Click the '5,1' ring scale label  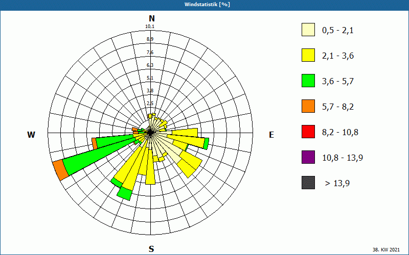tap(150, 78)
